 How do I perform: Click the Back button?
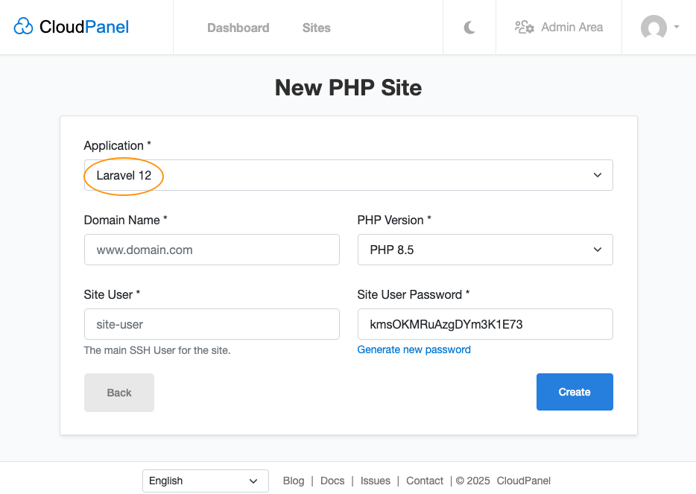click(x=118, y=392)
